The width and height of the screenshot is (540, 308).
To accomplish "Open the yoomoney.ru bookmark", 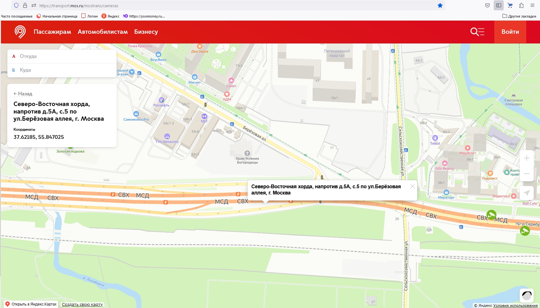I will [x=144, y=16].
